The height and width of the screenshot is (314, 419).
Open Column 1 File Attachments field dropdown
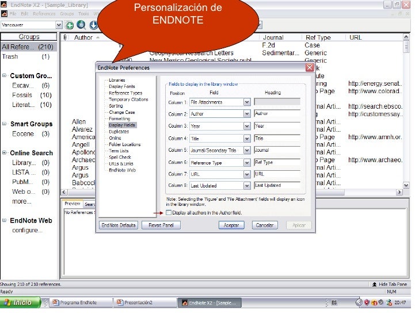pyautogui.click(x=247, y=102)
